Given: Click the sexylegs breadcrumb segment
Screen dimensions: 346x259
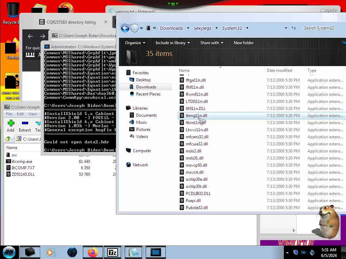Looking at the screenshot, I should point(202,28).
